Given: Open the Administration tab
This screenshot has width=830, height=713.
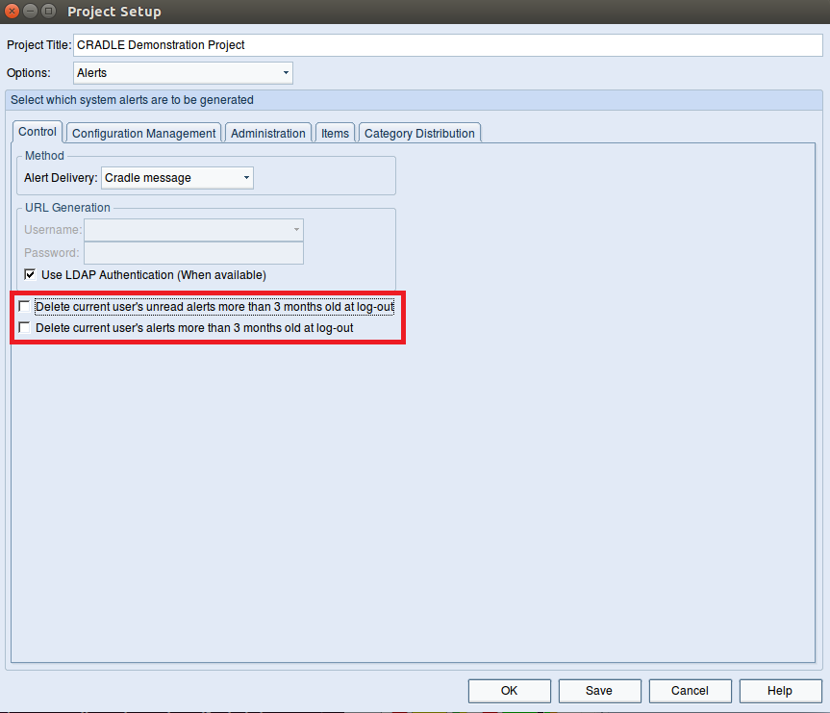Looking at the screenshot, I should click(x=267, y=133).
